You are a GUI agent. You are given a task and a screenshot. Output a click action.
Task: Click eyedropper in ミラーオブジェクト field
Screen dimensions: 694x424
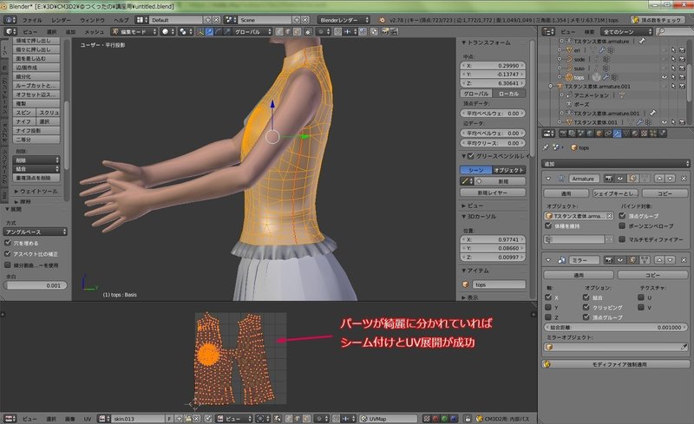[684, 348]
